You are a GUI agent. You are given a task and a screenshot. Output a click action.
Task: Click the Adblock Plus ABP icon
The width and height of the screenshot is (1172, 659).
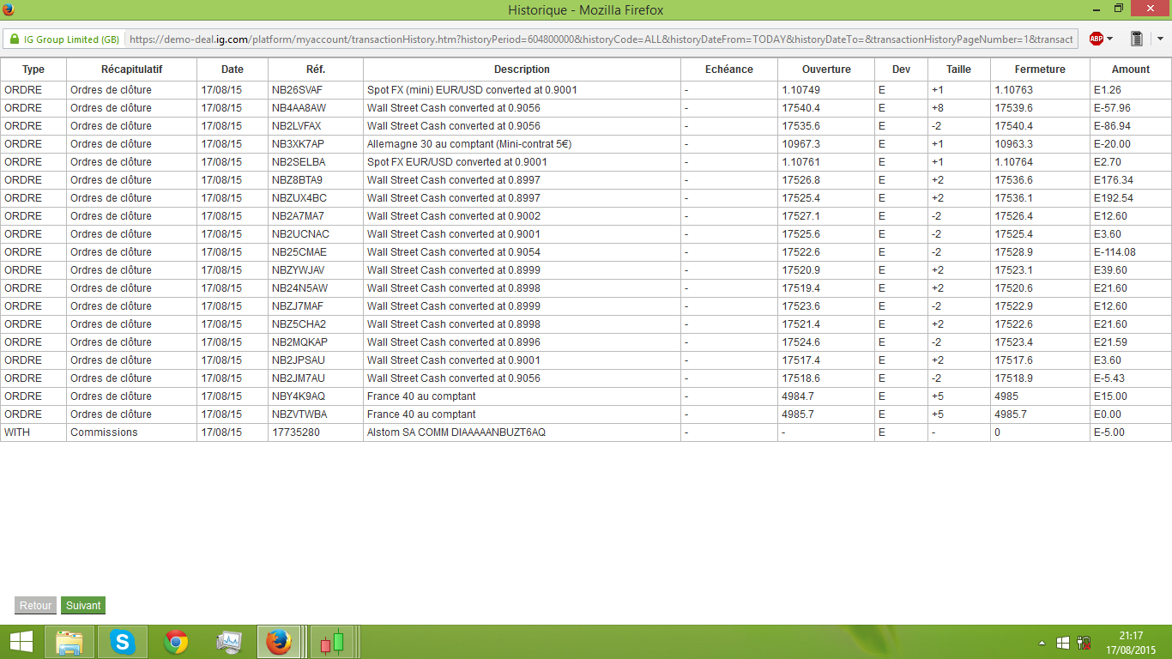[x=1096, y=39]
